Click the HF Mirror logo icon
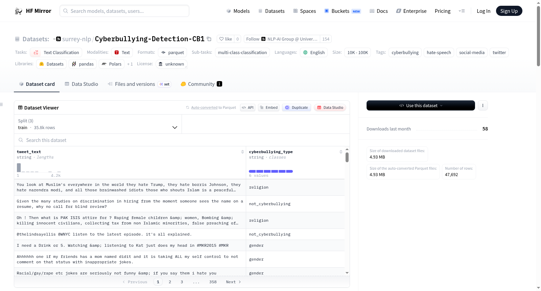This screenshot has height=291, width=541. click(x=19, y=11)
